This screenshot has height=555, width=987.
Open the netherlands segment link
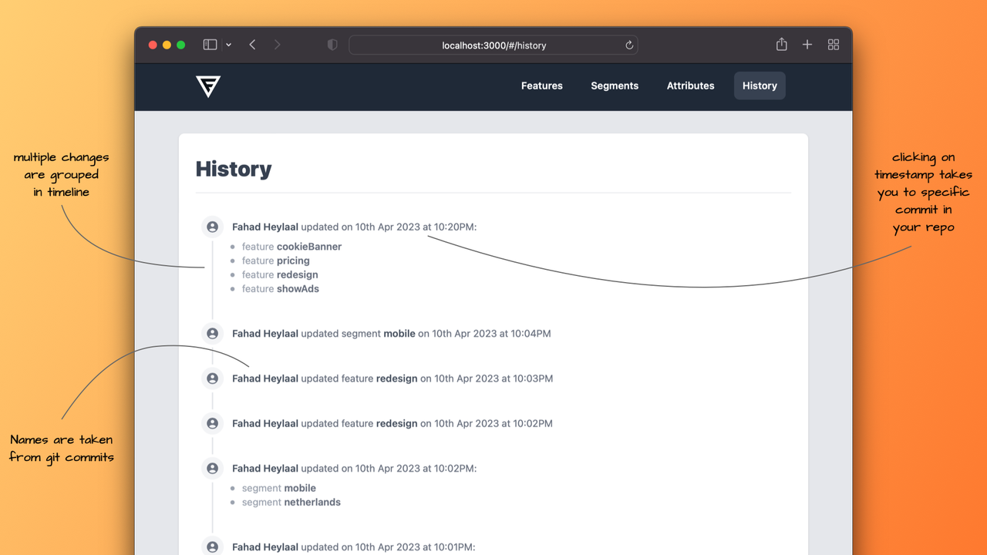click(x=312, y=502)
